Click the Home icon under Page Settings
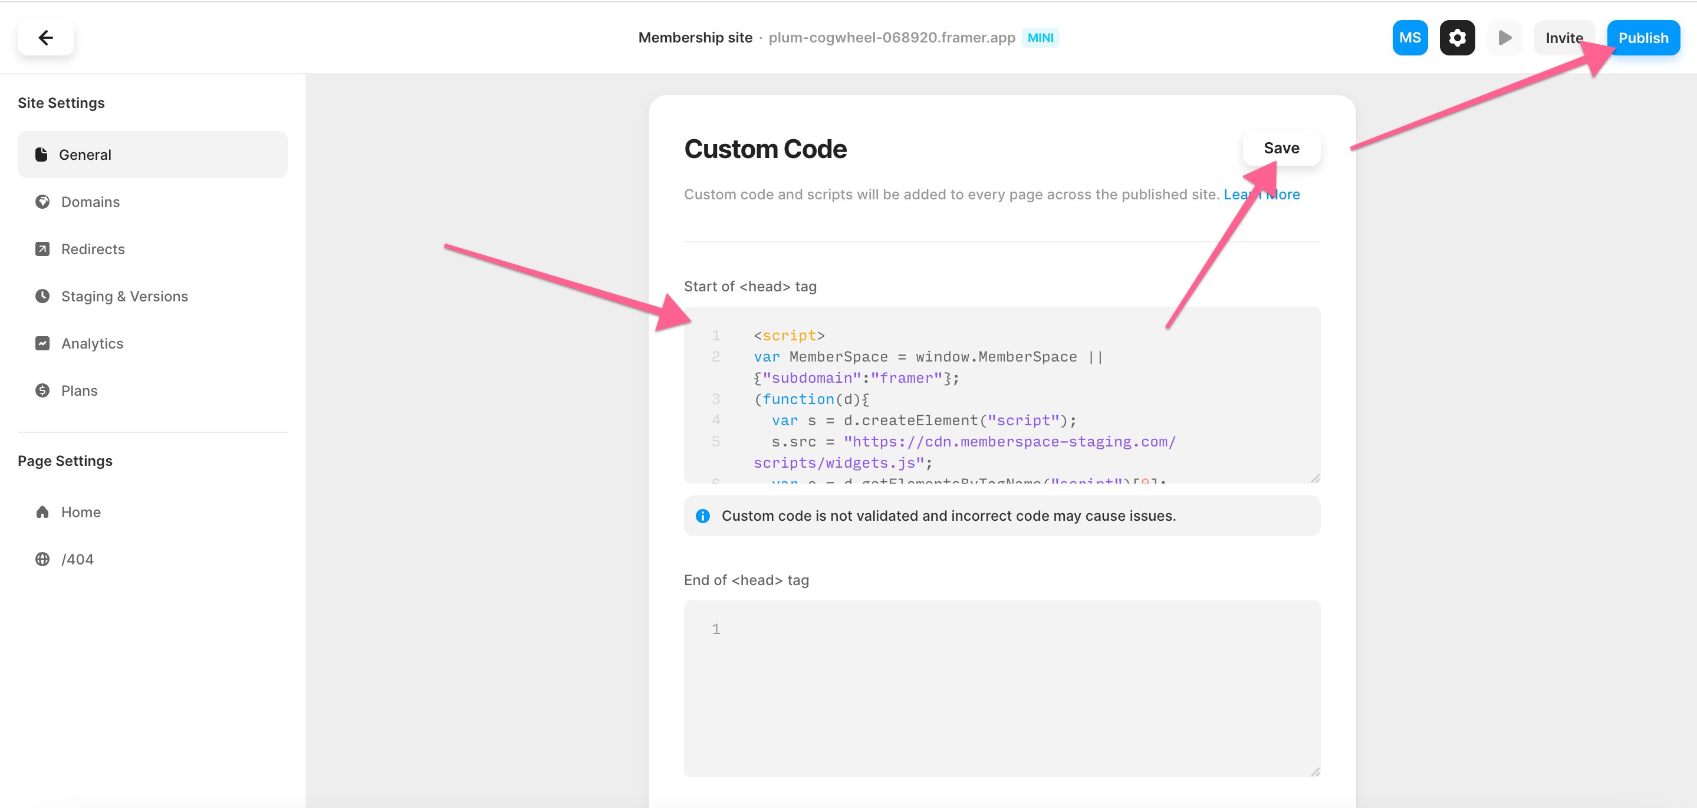This screenshot has height=808, width=1697. point(42,511)
